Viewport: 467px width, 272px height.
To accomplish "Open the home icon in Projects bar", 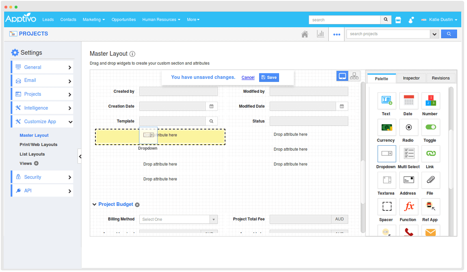I will point(305,34).
